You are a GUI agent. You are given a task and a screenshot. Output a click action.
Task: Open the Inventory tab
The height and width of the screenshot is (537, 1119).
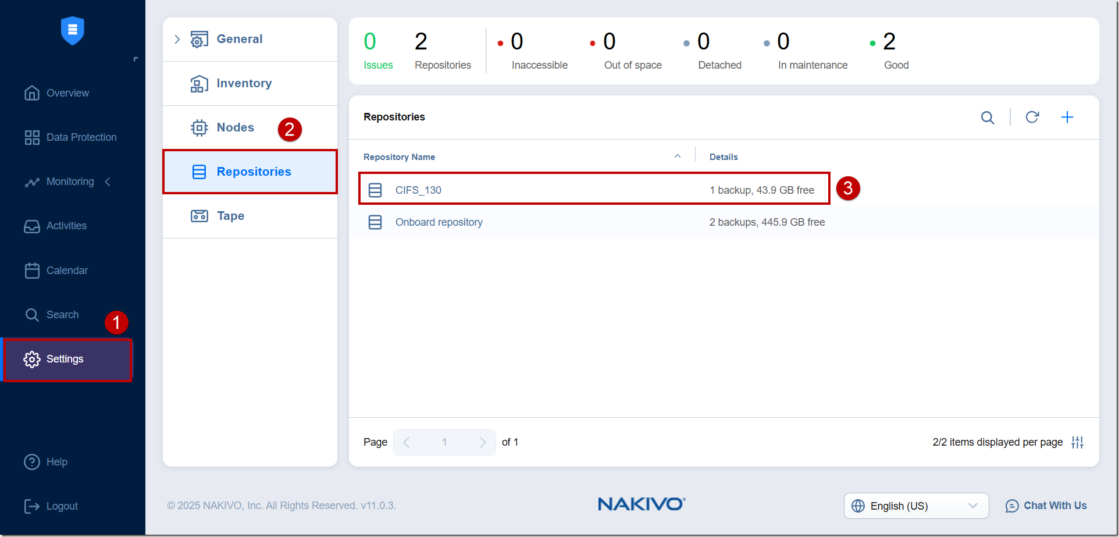(x=250, y=83)
